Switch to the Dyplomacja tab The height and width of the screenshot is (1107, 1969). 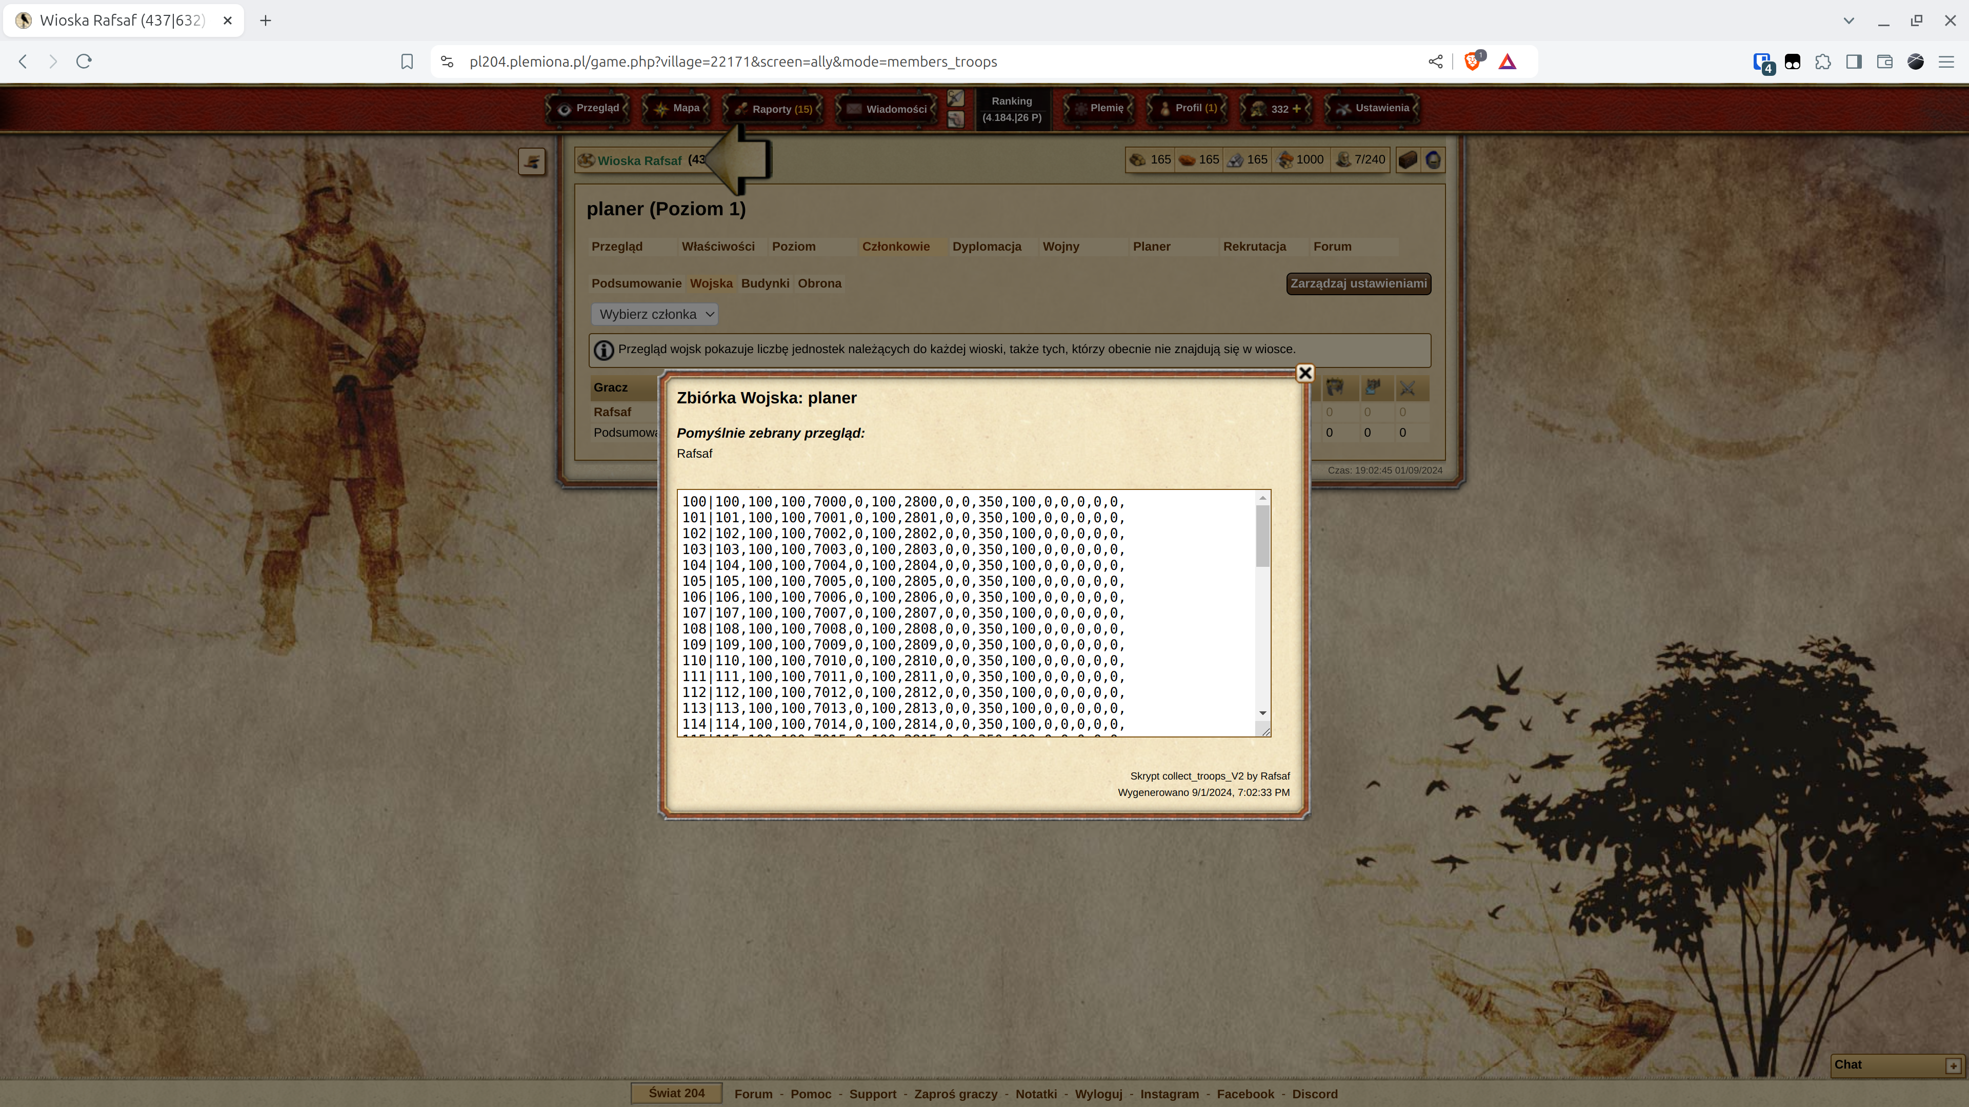[x=986, y=246]
